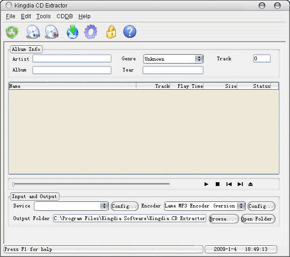290x257 pixels.
Task: Click the Track column header in list
Action: (153, 86)
